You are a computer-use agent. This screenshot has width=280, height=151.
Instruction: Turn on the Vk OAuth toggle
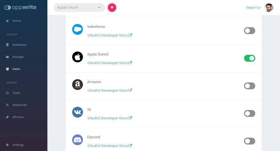click(249, 113)
